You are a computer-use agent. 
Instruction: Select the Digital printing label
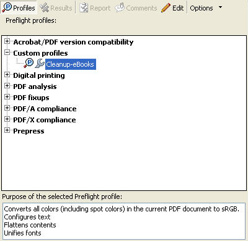[x=39, y=75]
